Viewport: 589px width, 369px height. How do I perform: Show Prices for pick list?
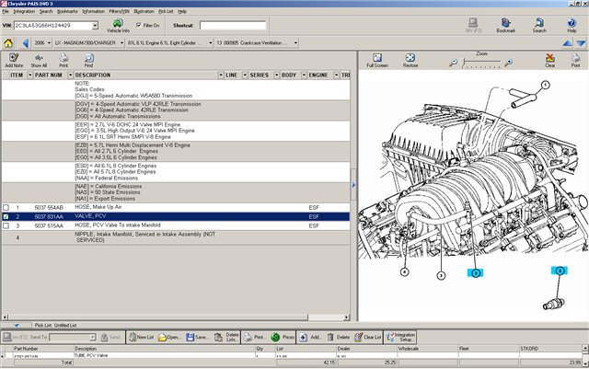click(x=283, y=337)
